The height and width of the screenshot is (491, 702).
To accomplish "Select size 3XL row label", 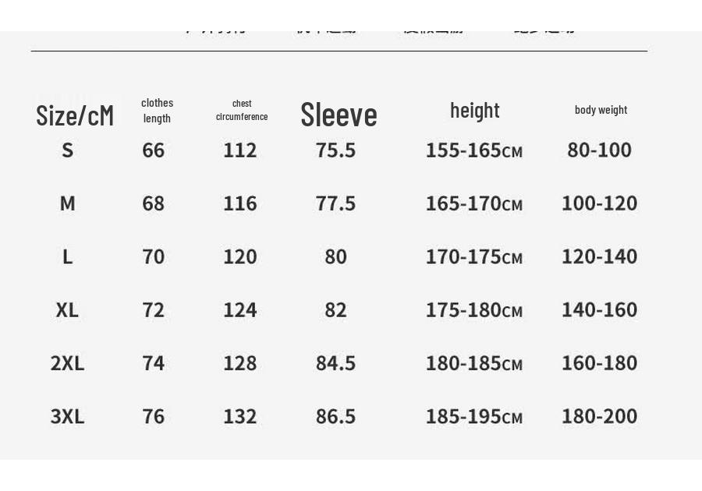I will click(x=67, y=416).
